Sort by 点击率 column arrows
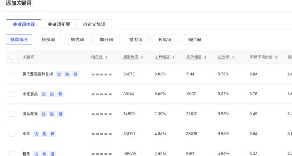The image size is (292, 156). coord(233,57)
